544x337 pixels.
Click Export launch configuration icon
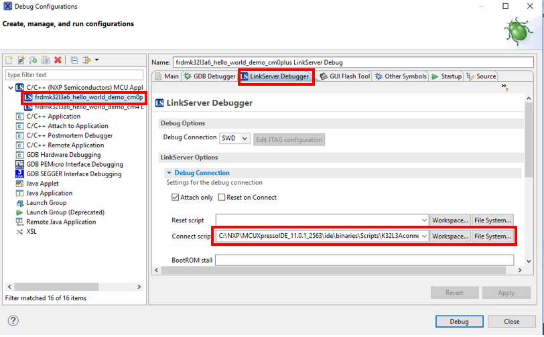(x=33, y=60)
